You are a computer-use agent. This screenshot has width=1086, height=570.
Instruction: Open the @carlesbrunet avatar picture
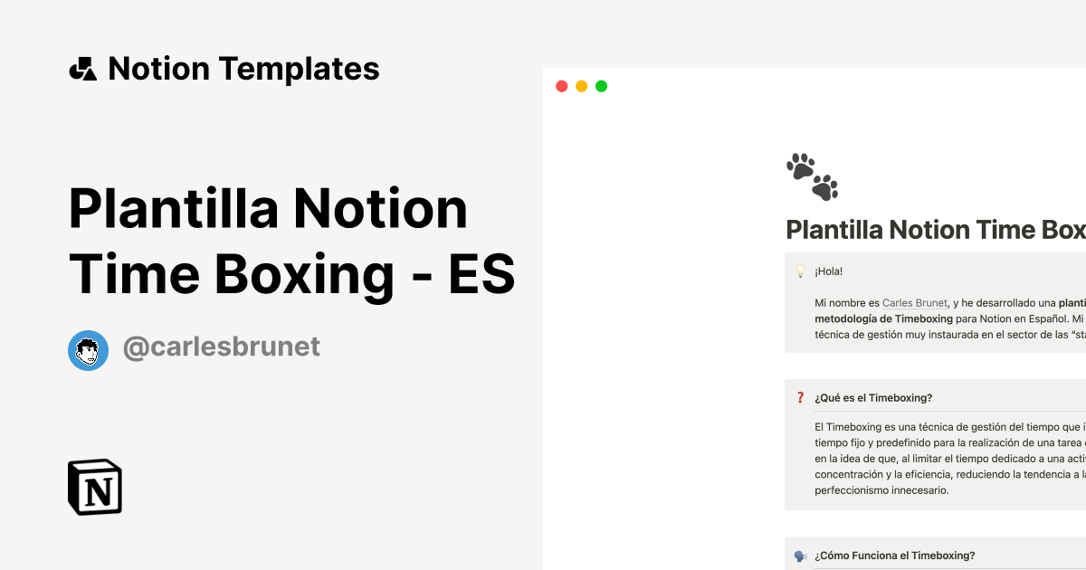pyautogui.click(x=88, y=350)
